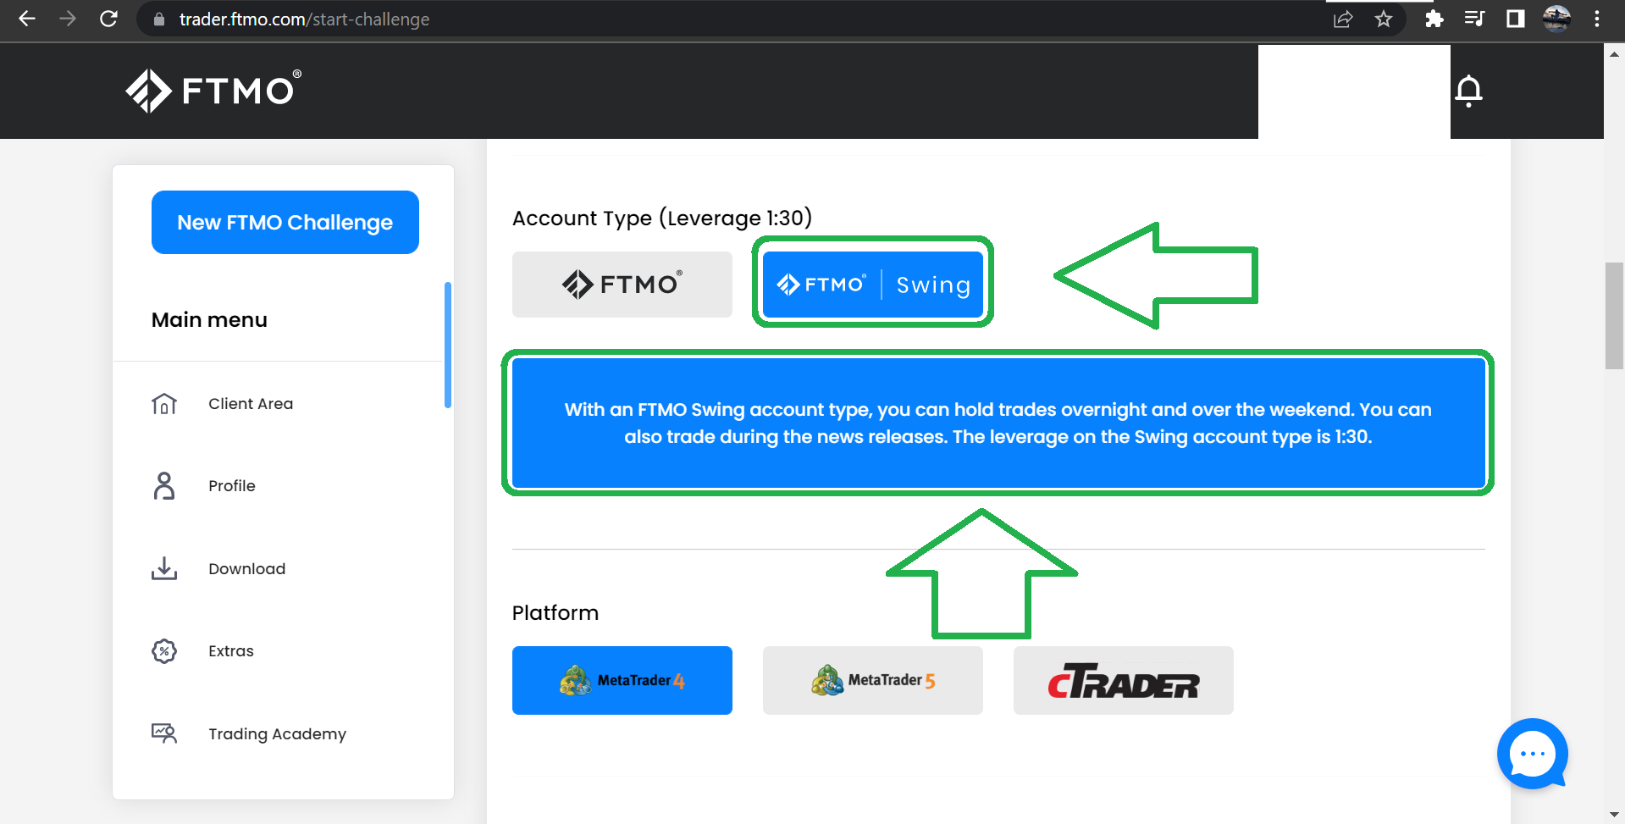
Task: Click the "Platform" section heading
Action: 555,613
